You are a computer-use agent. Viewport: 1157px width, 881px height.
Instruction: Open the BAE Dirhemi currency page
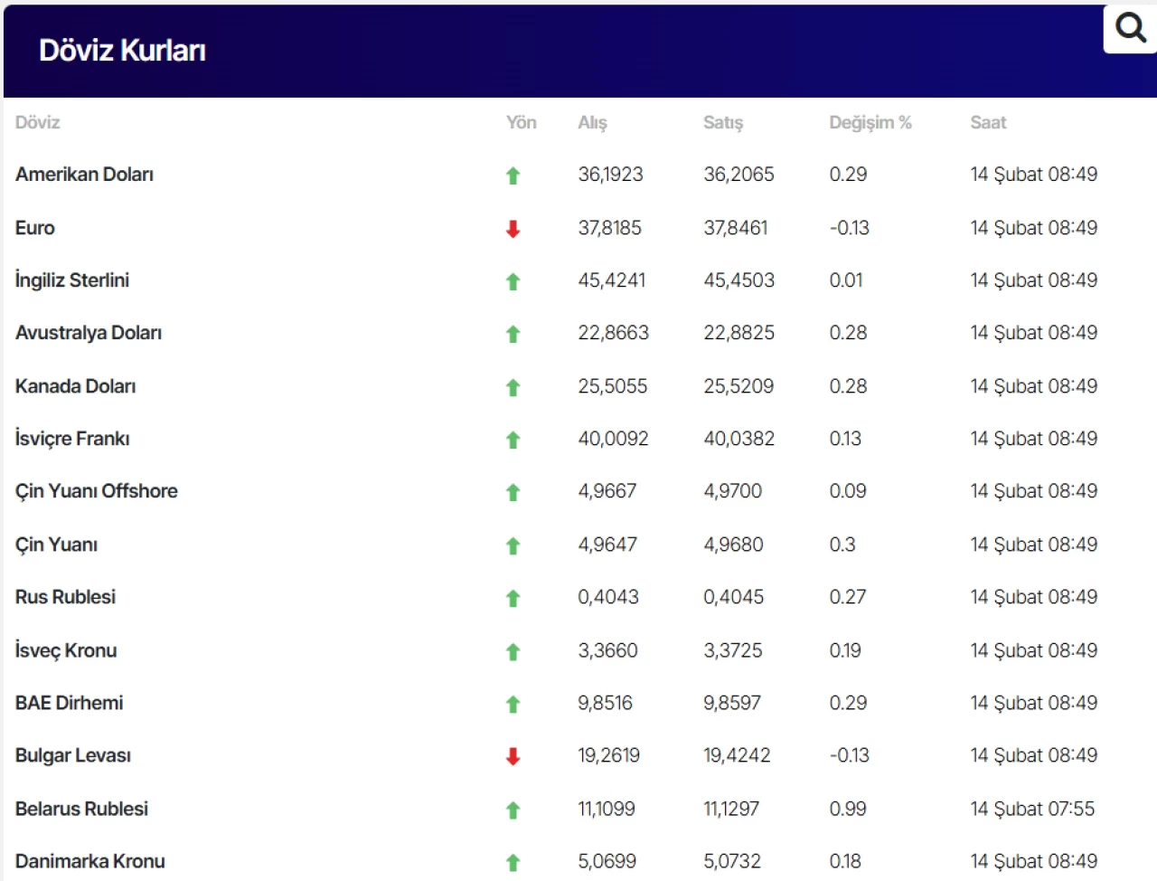click(x=69, y=703)
